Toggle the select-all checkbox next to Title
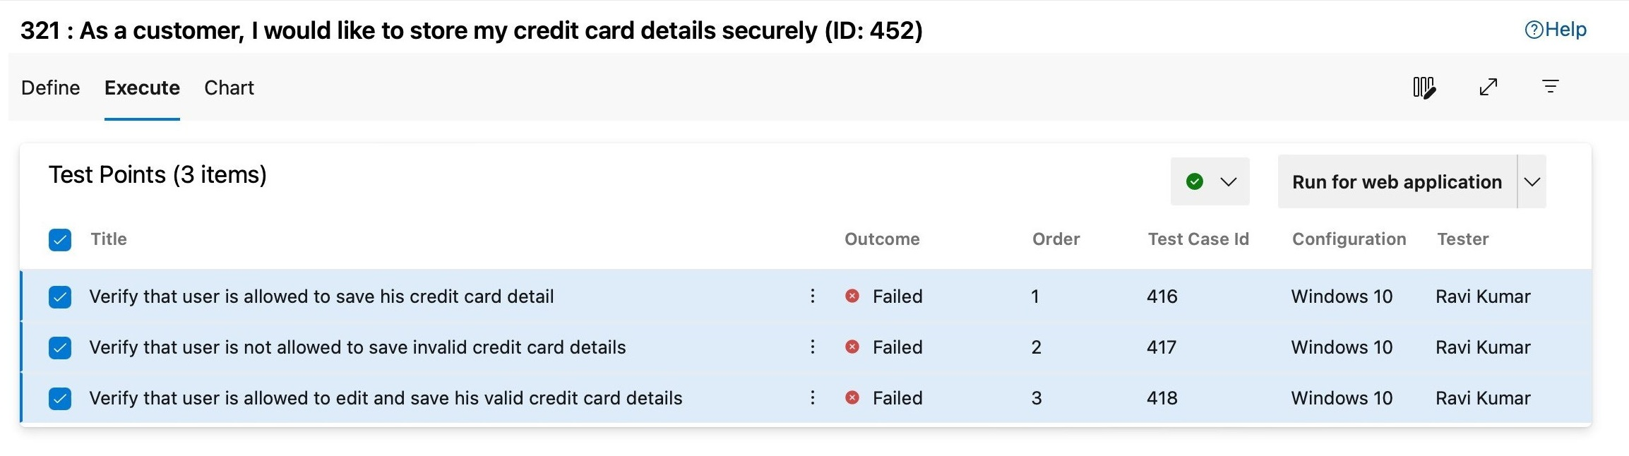The width and height of the screenshot is (1629, 456). click(60, 240)
